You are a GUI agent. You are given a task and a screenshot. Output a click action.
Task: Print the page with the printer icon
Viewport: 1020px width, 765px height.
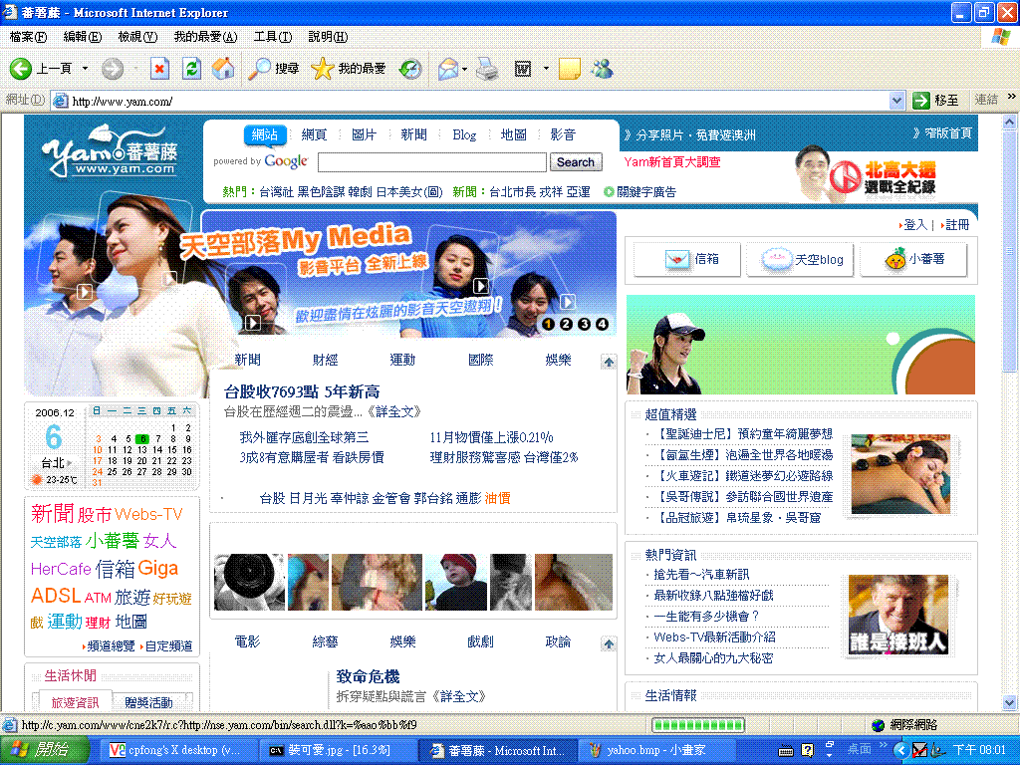click(x=487, y=69)
